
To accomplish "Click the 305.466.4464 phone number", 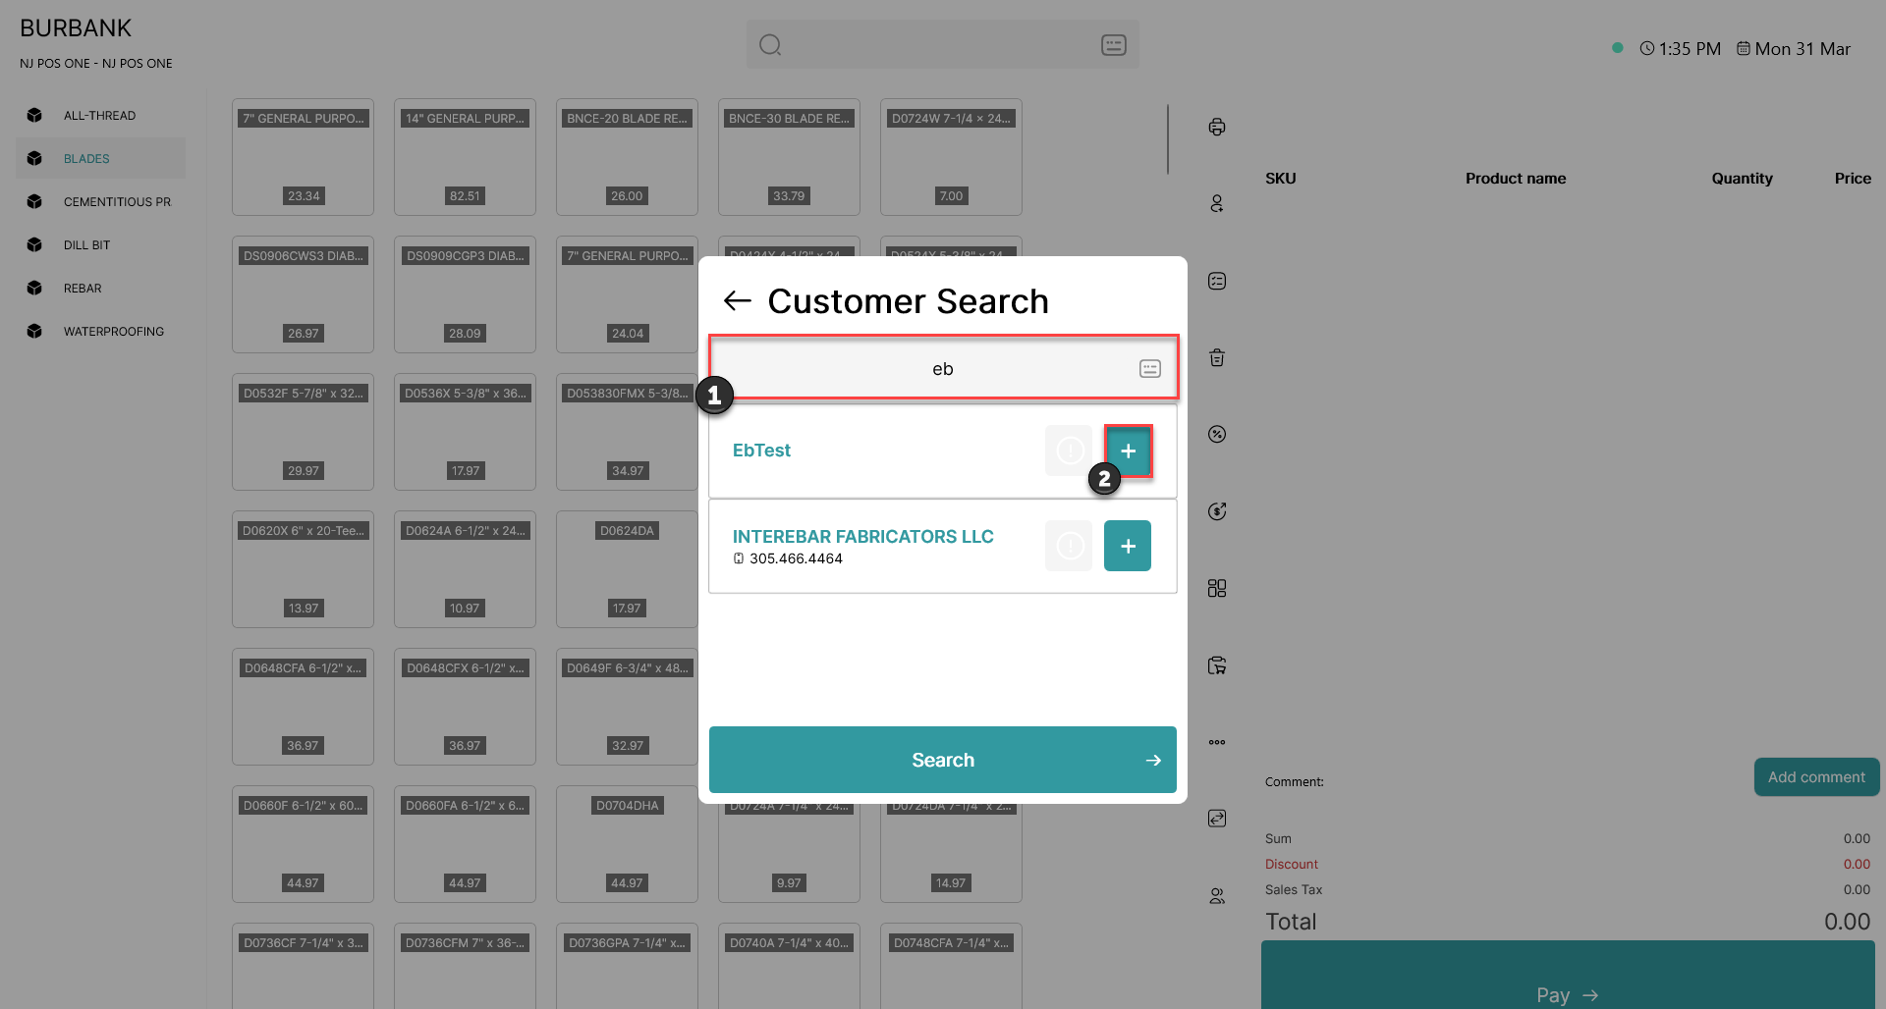I will pyautogui.click(x=796, y=558).
